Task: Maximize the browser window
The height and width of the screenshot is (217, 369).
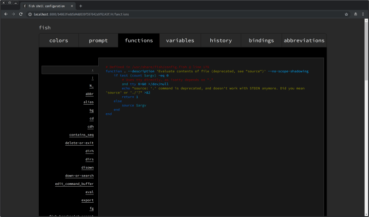Action: pos(10,3)
